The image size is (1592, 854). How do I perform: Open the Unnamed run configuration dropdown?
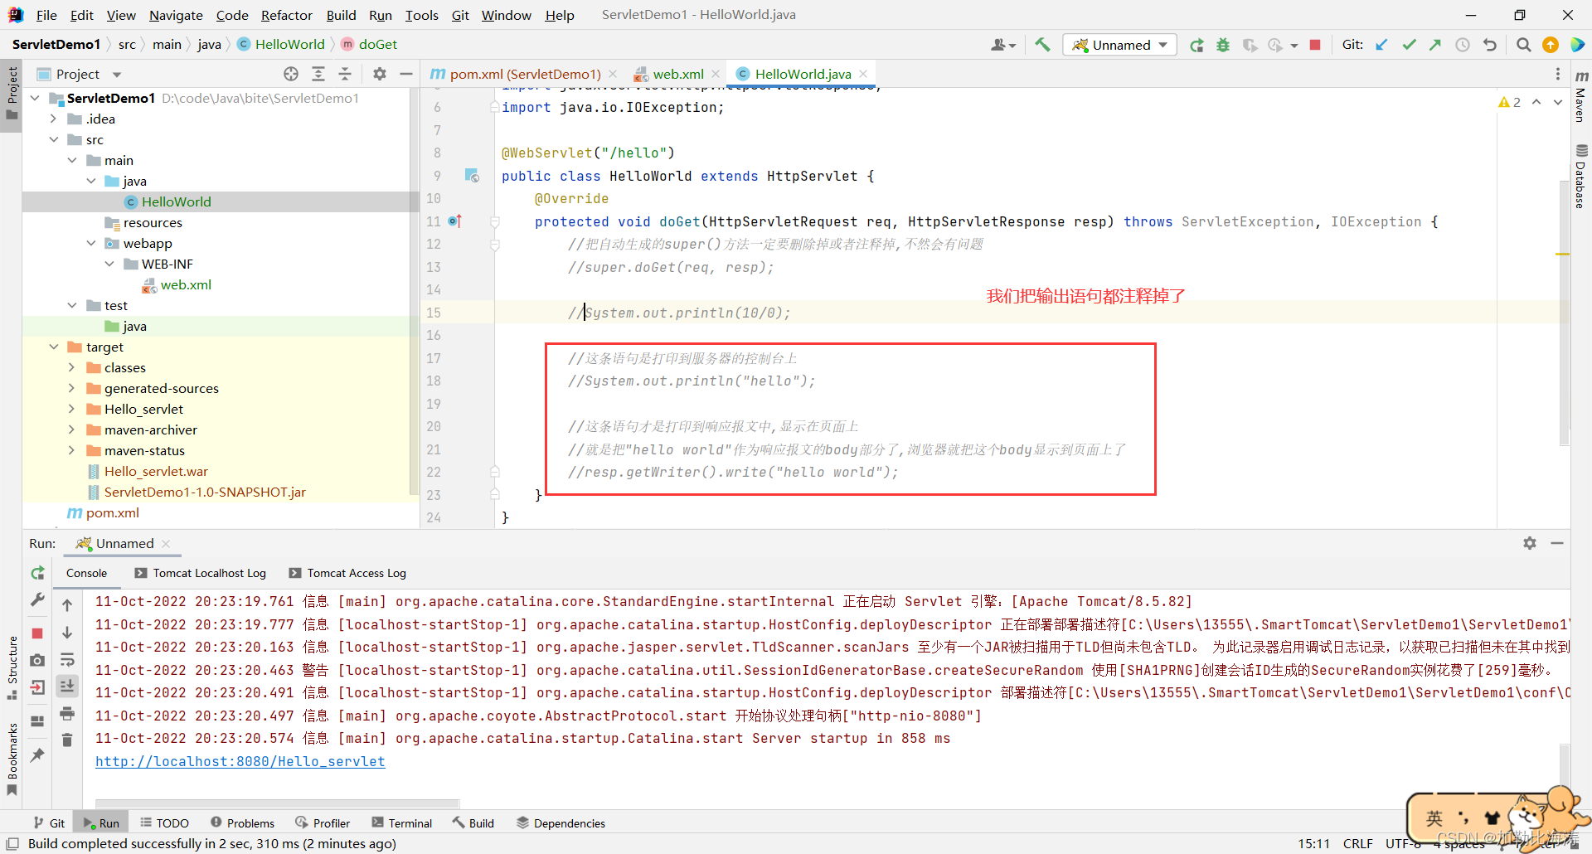click(x=1119, y=44)
